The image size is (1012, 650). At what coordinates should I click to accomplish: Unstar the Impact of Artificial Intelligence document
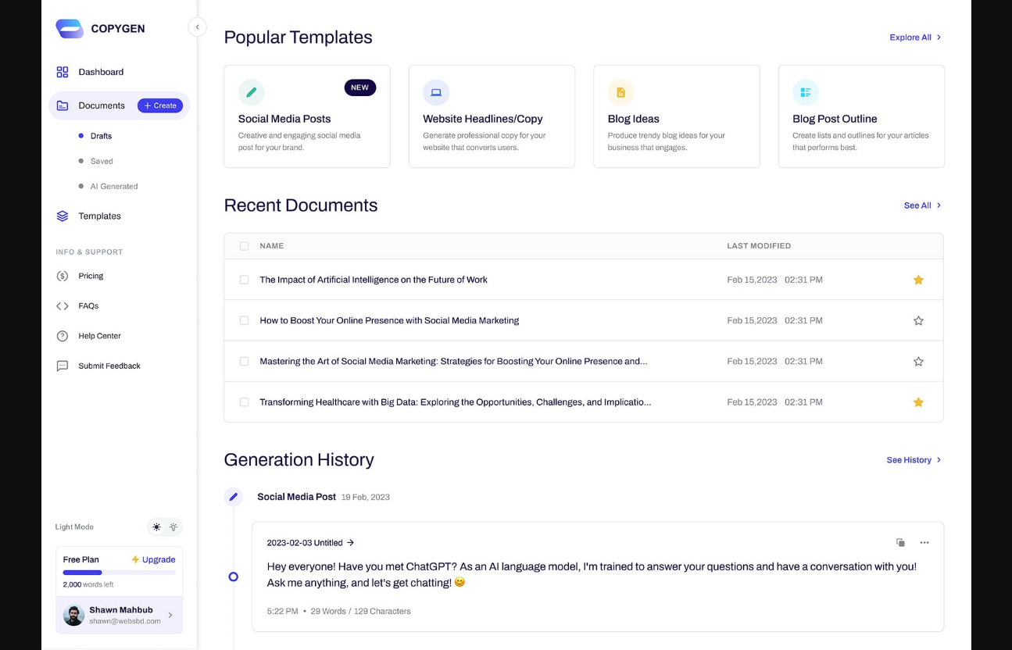tap(918, 280)
